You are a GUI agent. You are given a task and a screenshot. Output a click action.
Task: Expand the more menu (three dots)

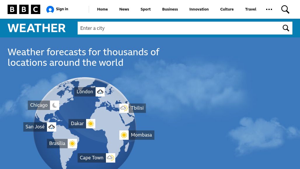[269, 9]
